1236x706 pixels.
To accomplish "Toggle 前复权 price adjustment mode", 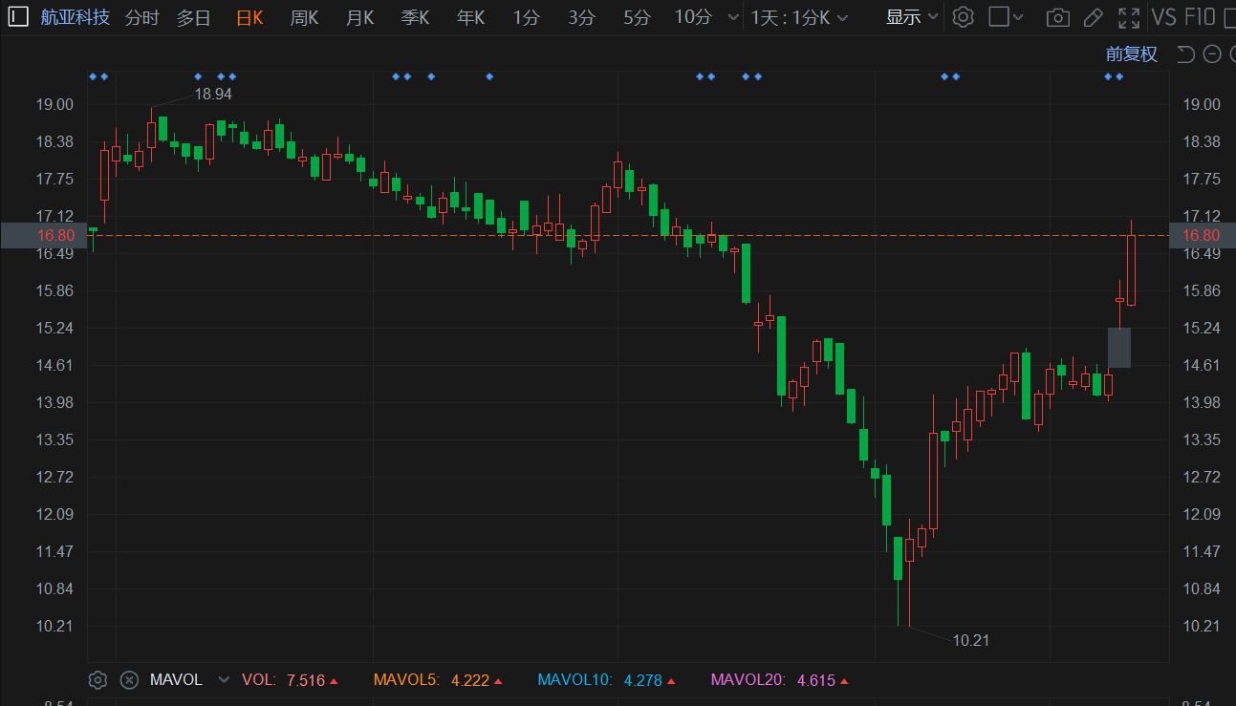I will [1132, 54].
